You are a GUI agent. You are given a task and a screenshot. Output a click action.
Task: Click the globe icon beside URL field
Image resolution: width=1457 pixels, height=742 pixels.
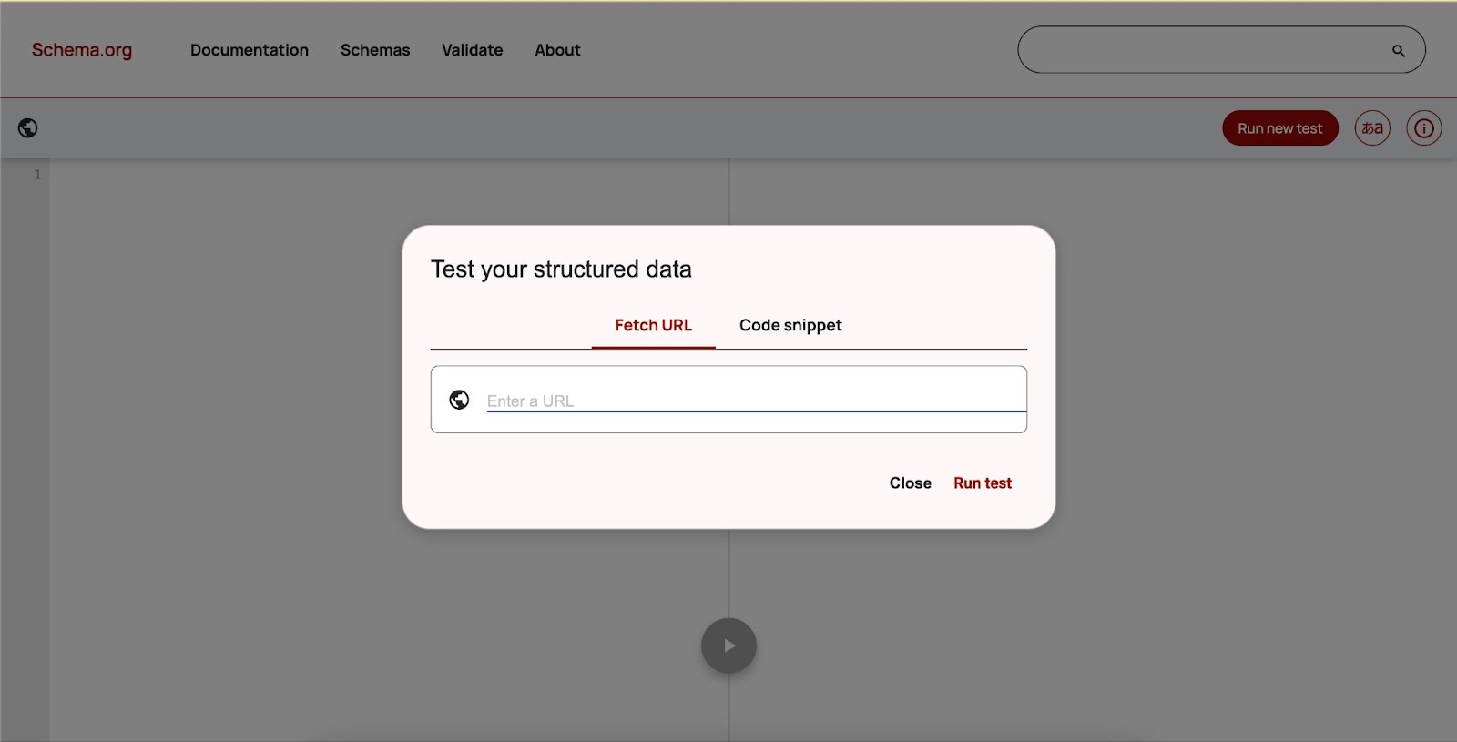[460, 400]
